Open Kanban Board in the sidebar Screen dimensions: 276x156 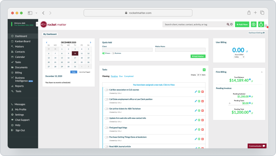[23, 41]
